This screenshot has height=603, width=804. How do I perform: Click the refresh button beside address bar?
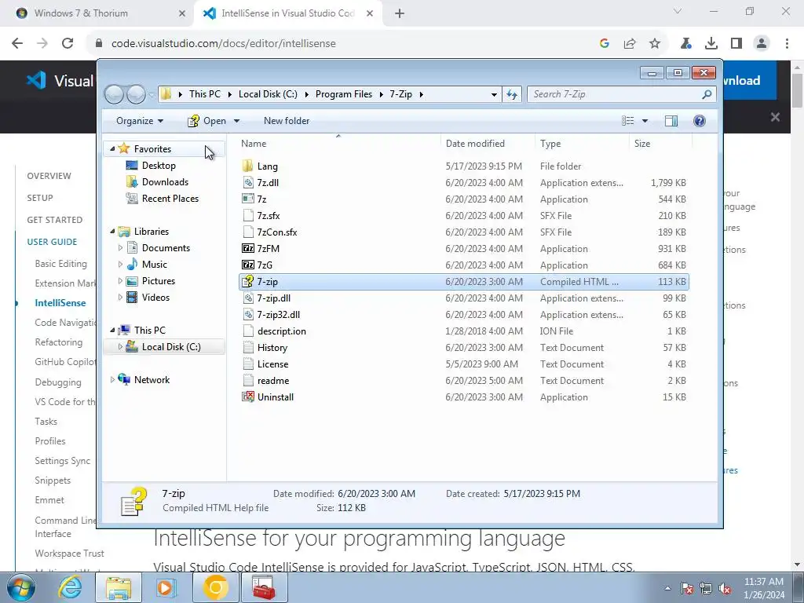[x=512, y=94]
